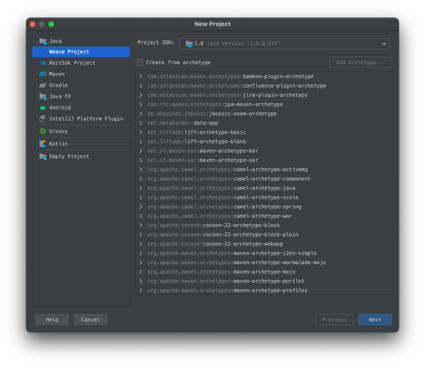Click the IntelliJ Platform Plugin icon
This screenshot has width=425, height=367.
[43, 119]
